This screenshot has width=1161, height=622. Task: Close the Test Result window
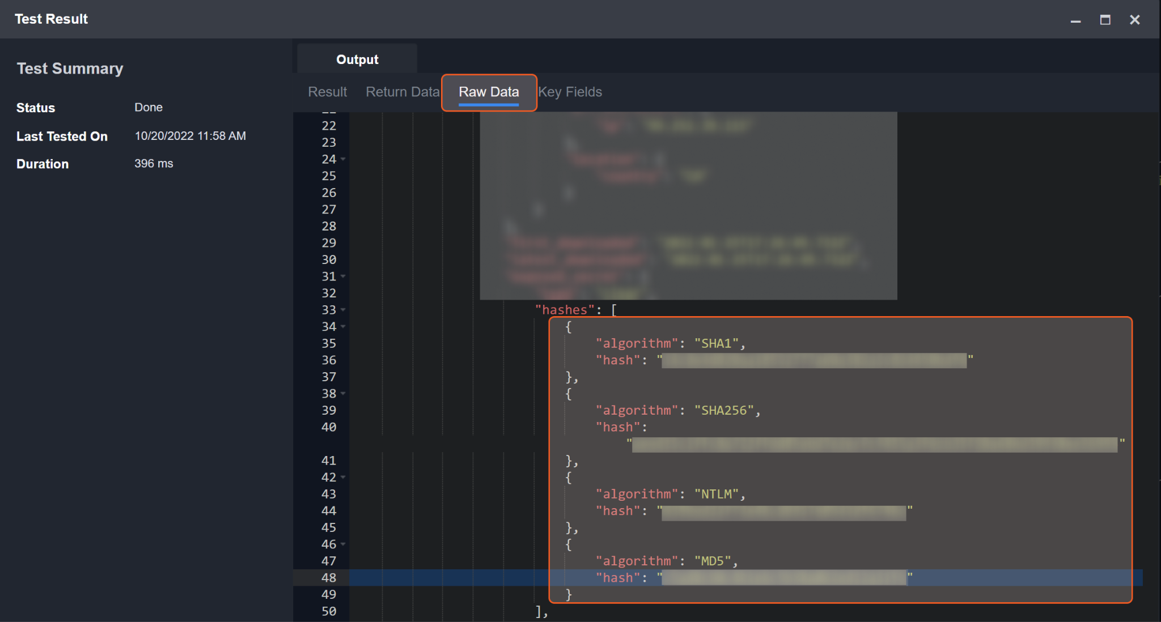point(1134,20)
